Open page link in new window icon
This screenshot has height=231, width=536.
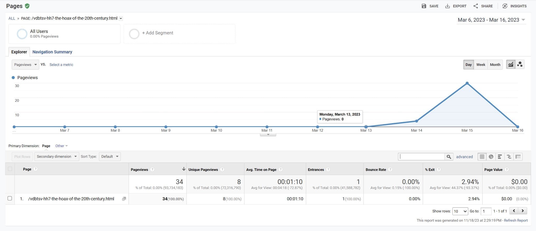click(x=124, y=199)
